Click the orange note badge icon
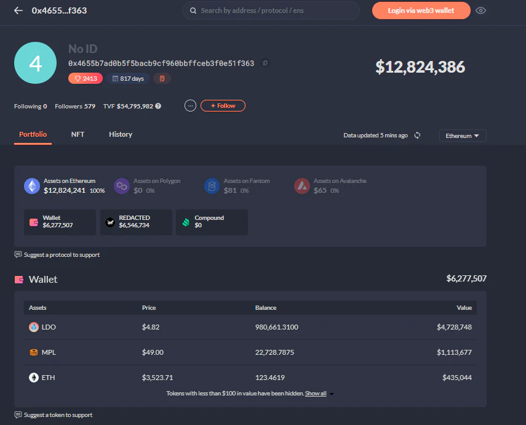This screenshot has width=526, height=425. (x=162, y=78)
